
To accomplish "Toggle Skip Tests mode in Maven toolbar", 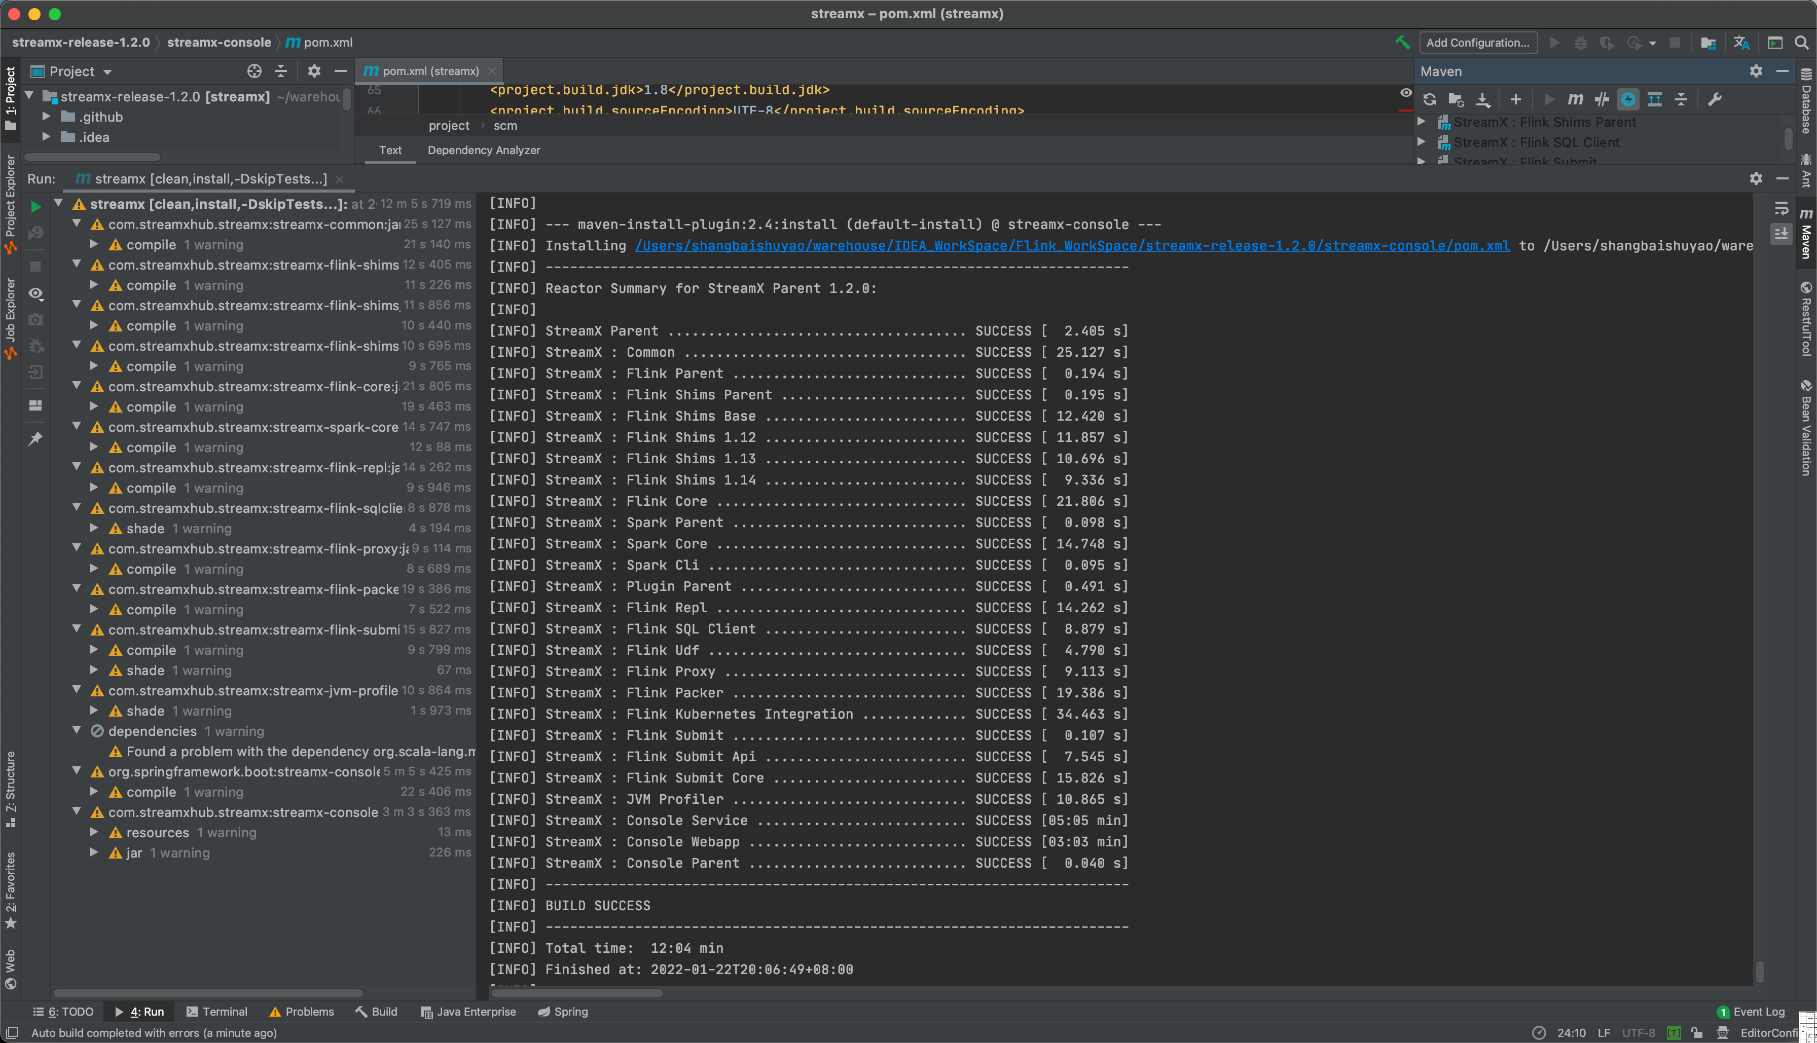I will [x=1602, y=99].
